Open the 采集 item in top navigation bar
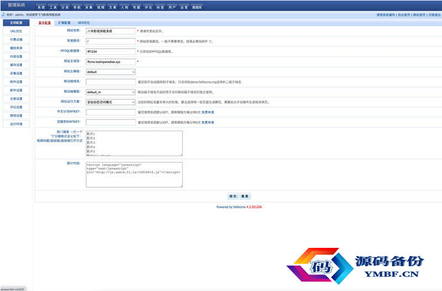This screenshot has height=291, width=442. click(89, 7)
